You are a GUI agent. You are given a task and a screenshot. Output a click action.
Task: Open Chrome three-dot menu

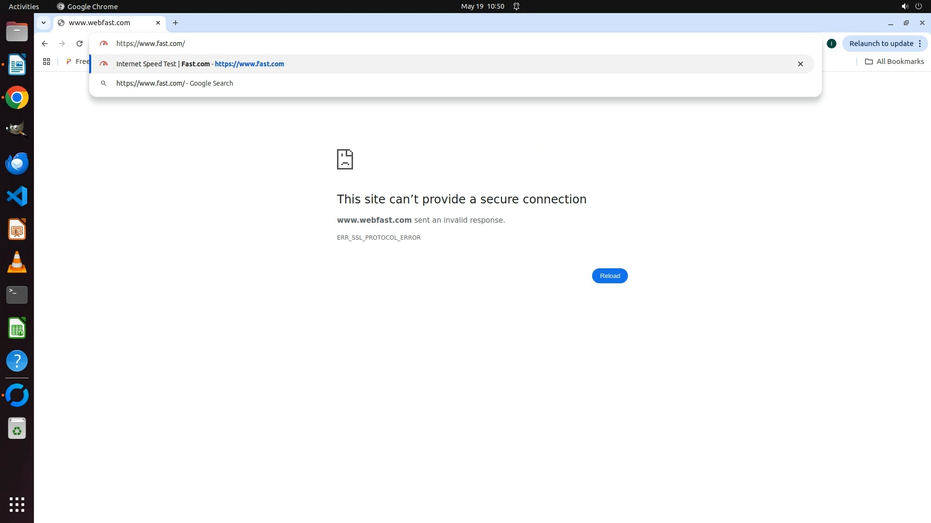click(x=920, y=44)
